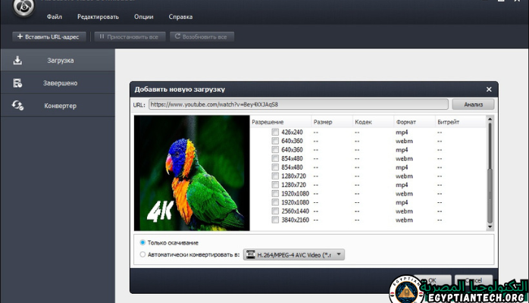Tick the 3840x2160 webm checkbox
The image size is (529, 303).
coord(275,220)
